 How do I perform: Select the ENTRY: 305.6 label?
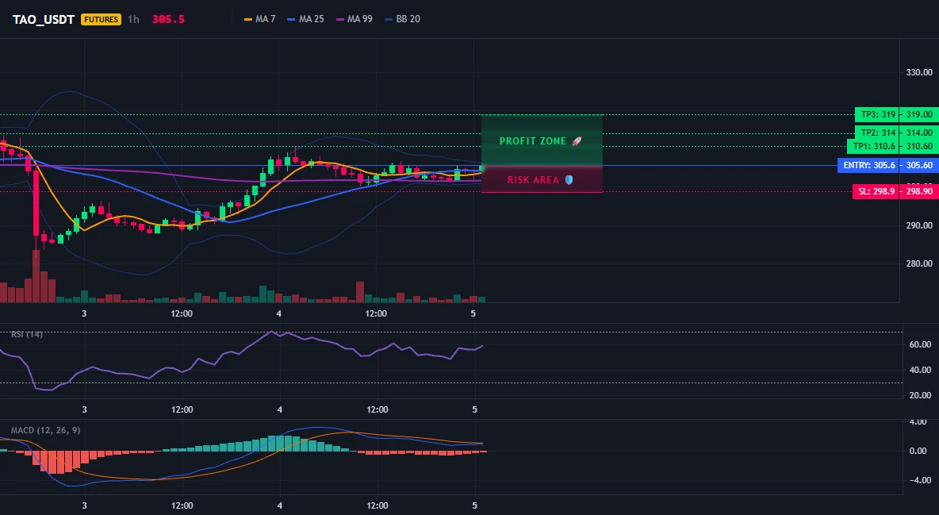[x=868, y=166]
